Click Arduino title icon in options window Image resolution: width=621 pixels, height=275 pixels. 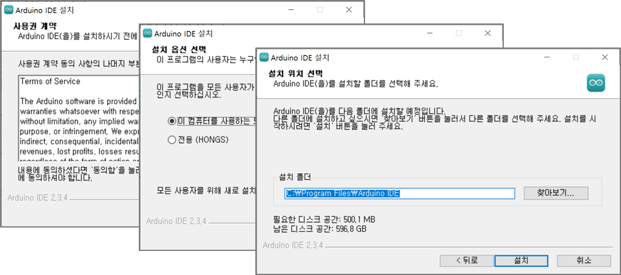tap(147, 33)
